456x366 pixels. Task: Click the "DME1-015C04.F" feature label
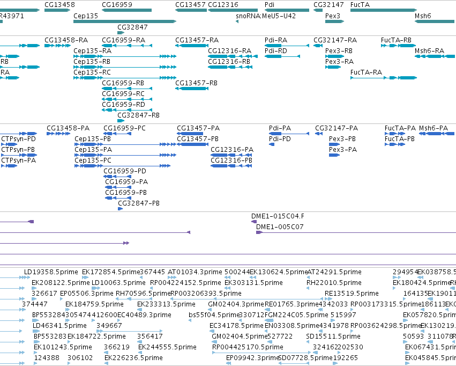pos(278,216)
